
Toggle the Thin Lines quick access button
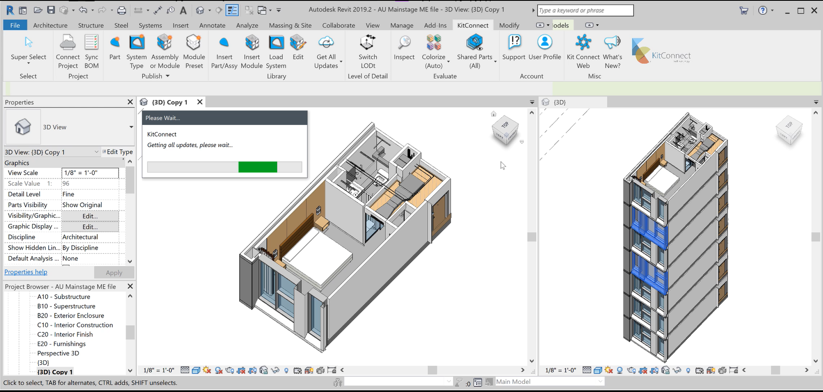tap(232, 10)
